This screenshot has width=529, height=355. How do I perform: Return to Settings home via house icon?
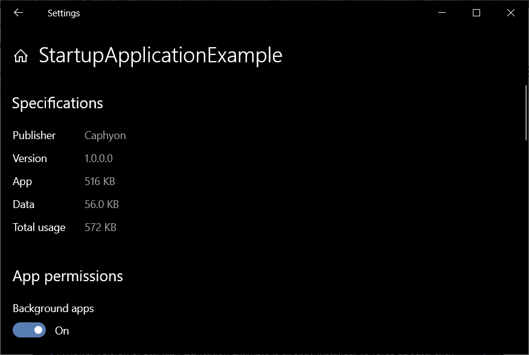21,56
